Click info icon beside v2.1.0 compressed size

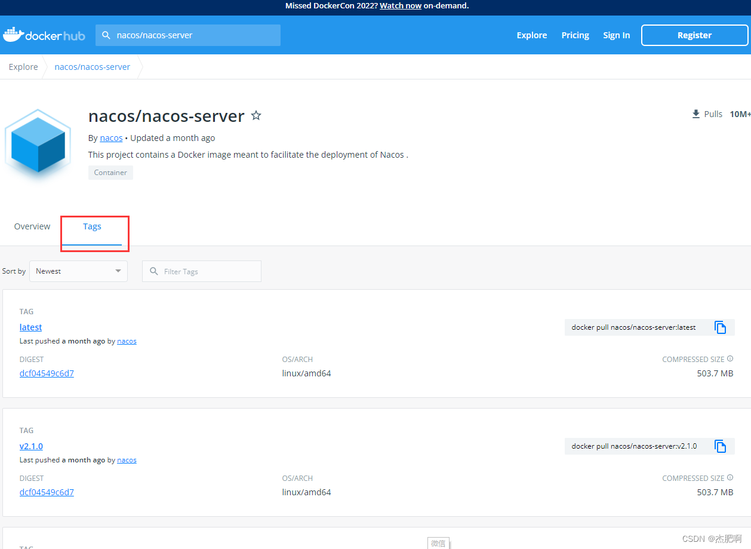pos(730,478)
